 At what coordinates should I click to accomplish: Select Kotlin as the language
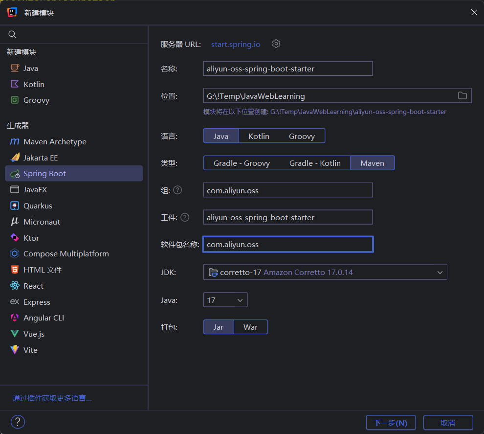click(259, 136)
